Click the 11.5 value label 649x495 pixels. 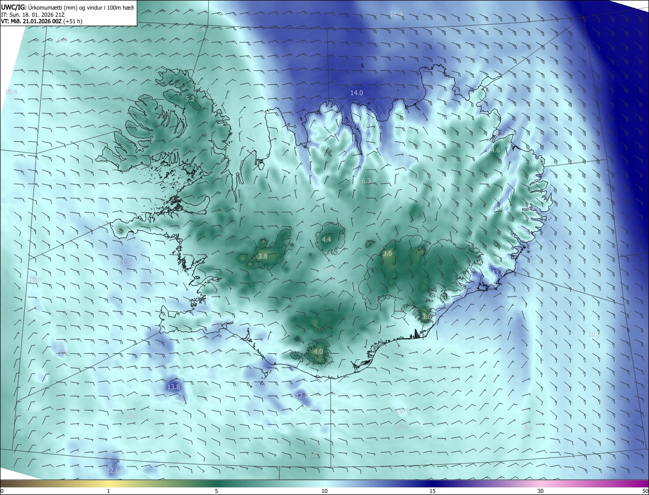pyautogui.click(x=124, y=262)
